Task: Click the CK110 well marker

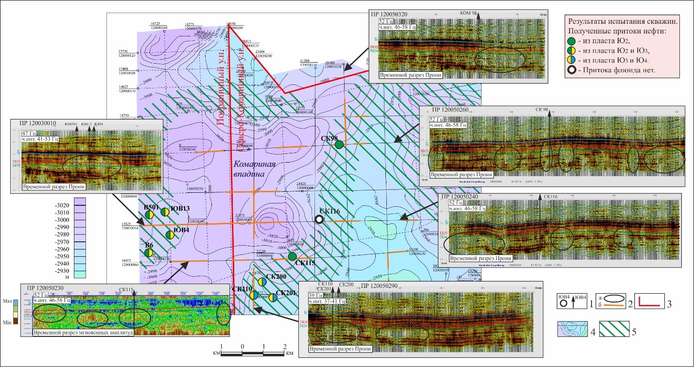Action: tap(253, 295)
